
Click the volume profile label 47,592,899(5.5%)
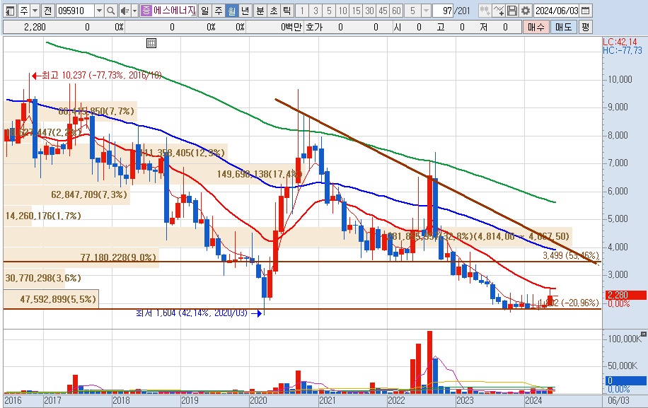58,299
